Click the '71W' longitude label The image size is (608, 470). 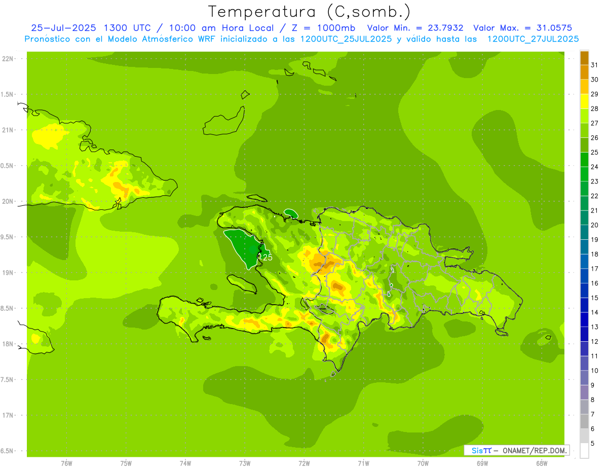[363, 463]
